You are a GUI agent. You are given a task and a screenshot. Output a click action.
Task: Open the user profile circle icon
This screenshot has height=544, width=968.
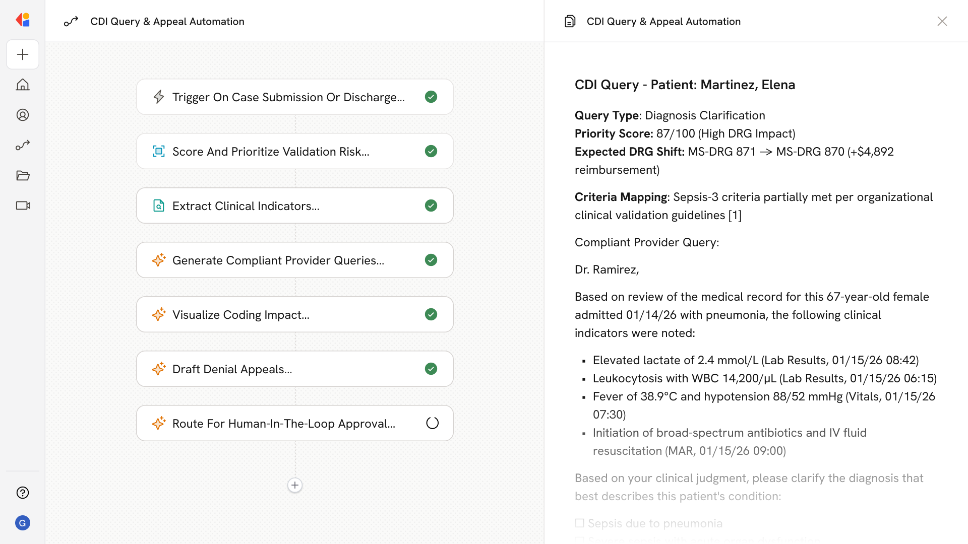[x=23, y=115]
